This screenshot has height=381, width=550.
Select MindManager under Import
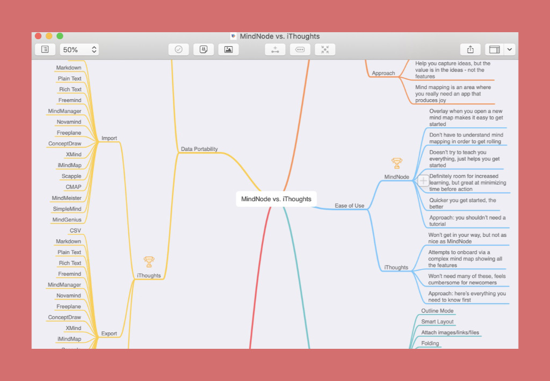click(x=64, y=111)
